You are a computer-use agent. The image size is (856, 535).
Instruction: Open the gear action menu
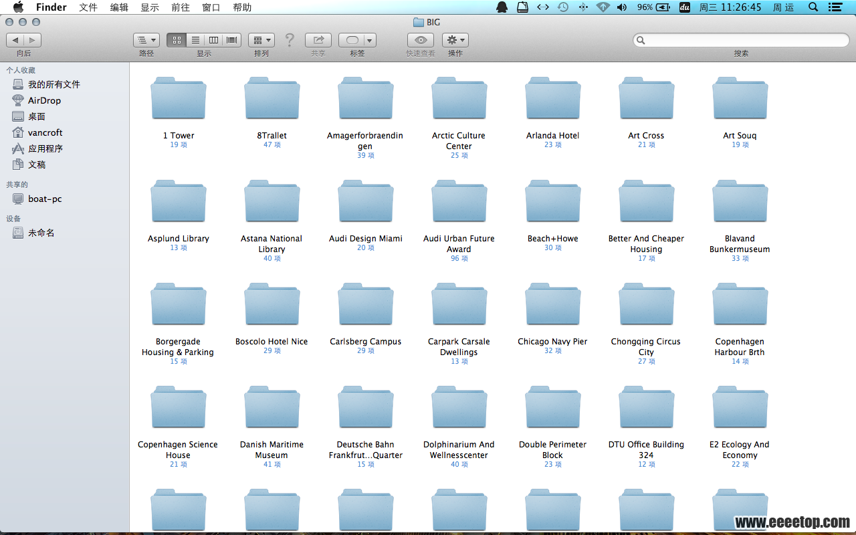455,40
